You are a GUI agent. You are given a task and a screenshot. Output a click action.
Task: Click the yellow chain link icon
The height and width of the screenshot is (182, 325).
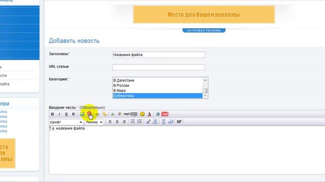[105, 114]
